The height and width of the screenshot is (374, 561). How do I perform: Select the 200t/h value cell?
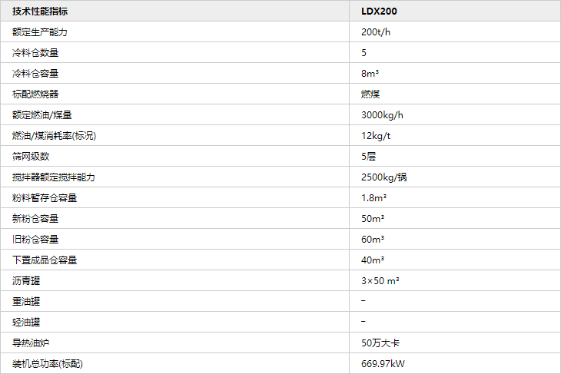tap(376, 31)
